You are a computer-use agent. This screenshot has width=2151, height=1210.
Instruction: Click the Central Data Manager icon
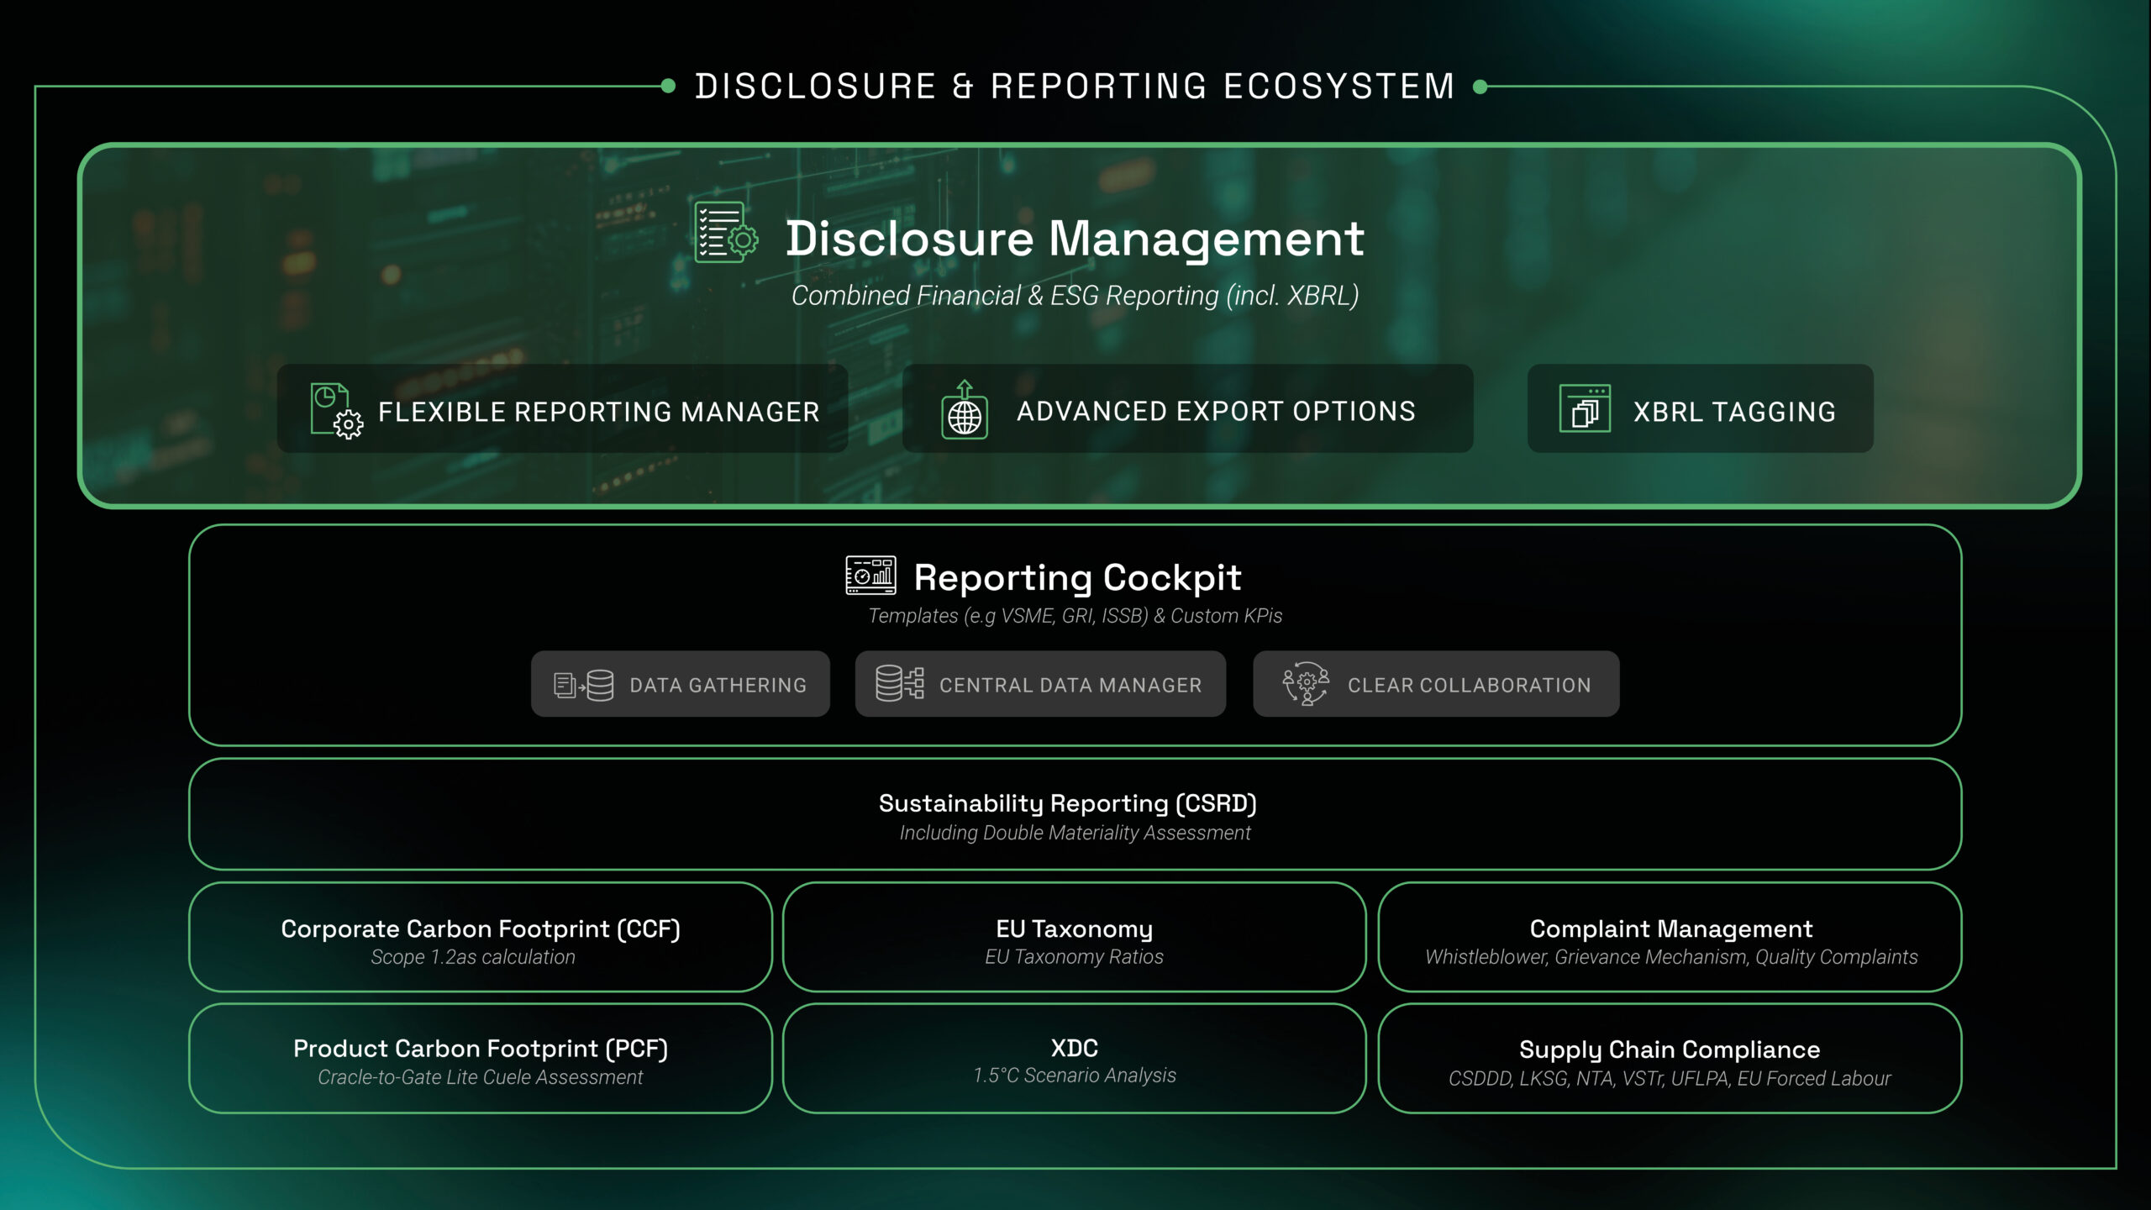point(899,684)
